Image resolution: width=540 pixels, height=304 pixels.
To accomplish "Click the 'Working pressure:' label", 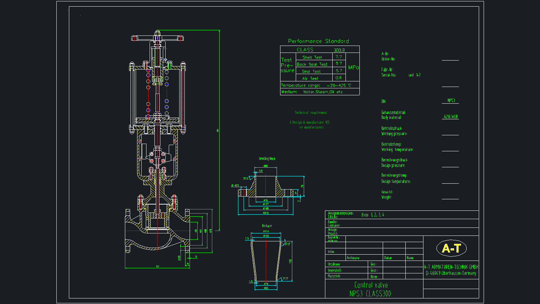I will click(394, 134).
